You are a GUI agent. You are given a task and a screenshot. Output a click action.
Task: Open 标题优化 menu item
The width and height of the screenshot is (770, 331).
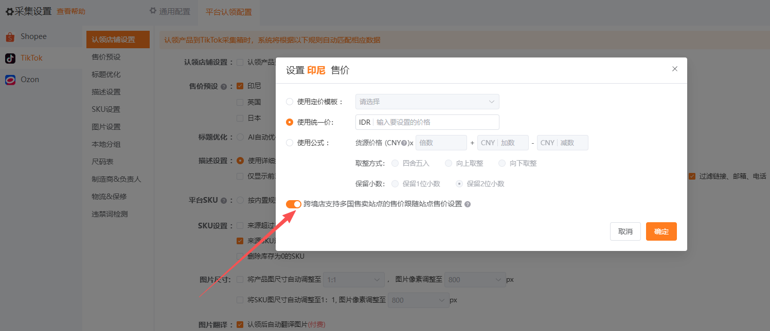point(118,74)
